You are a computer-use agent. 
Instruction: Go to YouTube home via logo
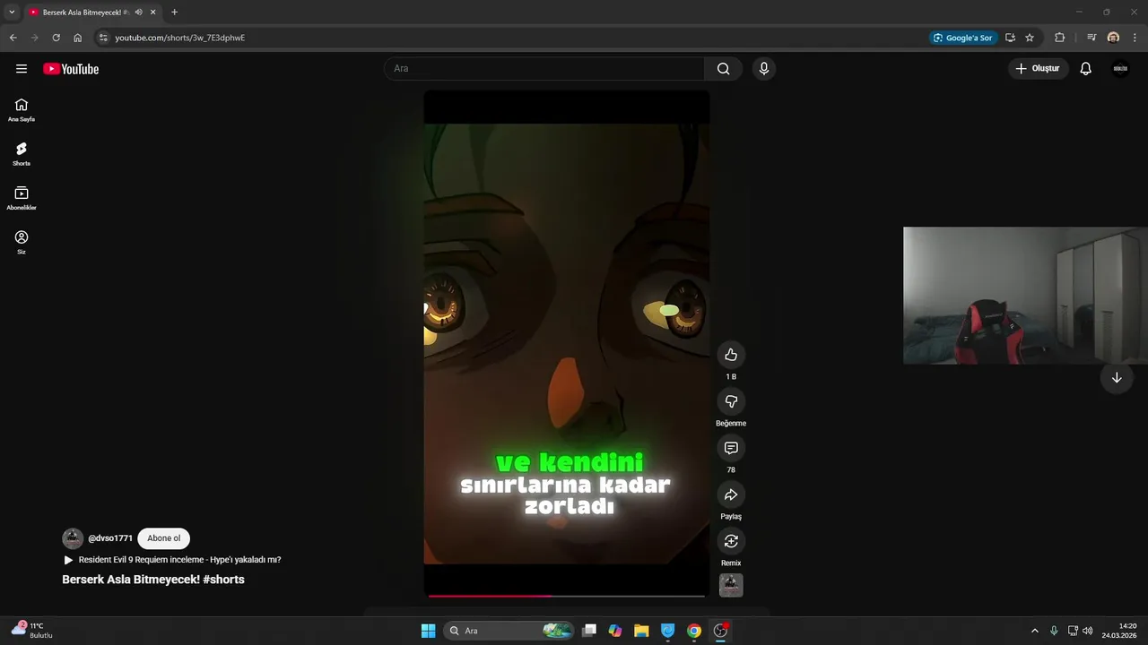(x=71, y=69)
